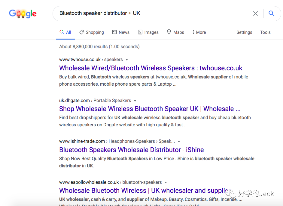Click the Shopping tag icon
This screenshot has height=206, width=283.
(x=82, y=32)
